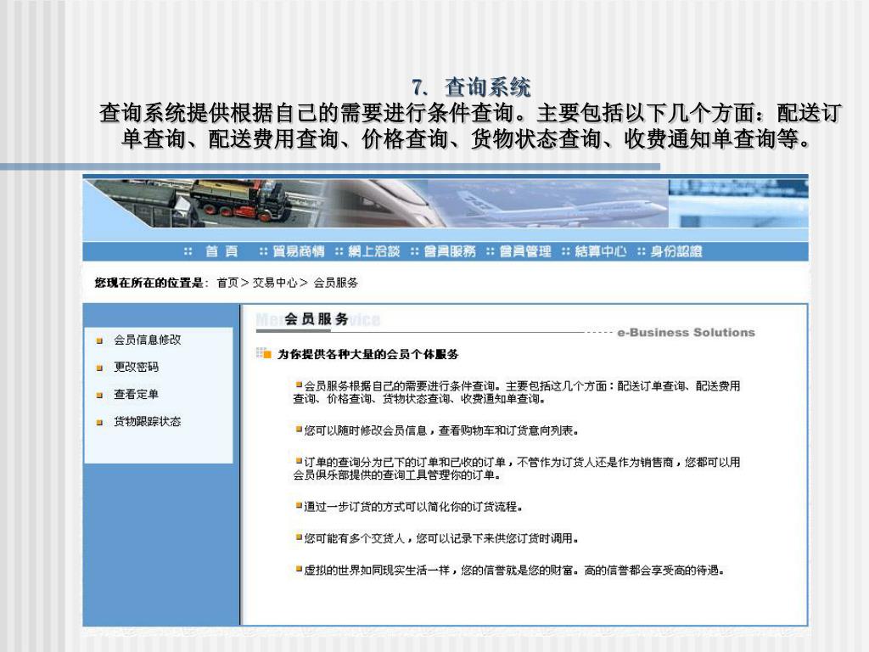Screen dimensions: 869x652
Task: Click the line 虚拟的世界如同现实生活一样
Action: 510,570
